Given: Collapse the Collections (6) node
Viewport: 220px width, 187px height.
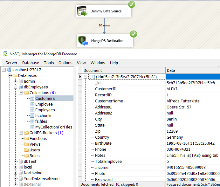Looking at the screenshot, I should click(x=21, y=93).
